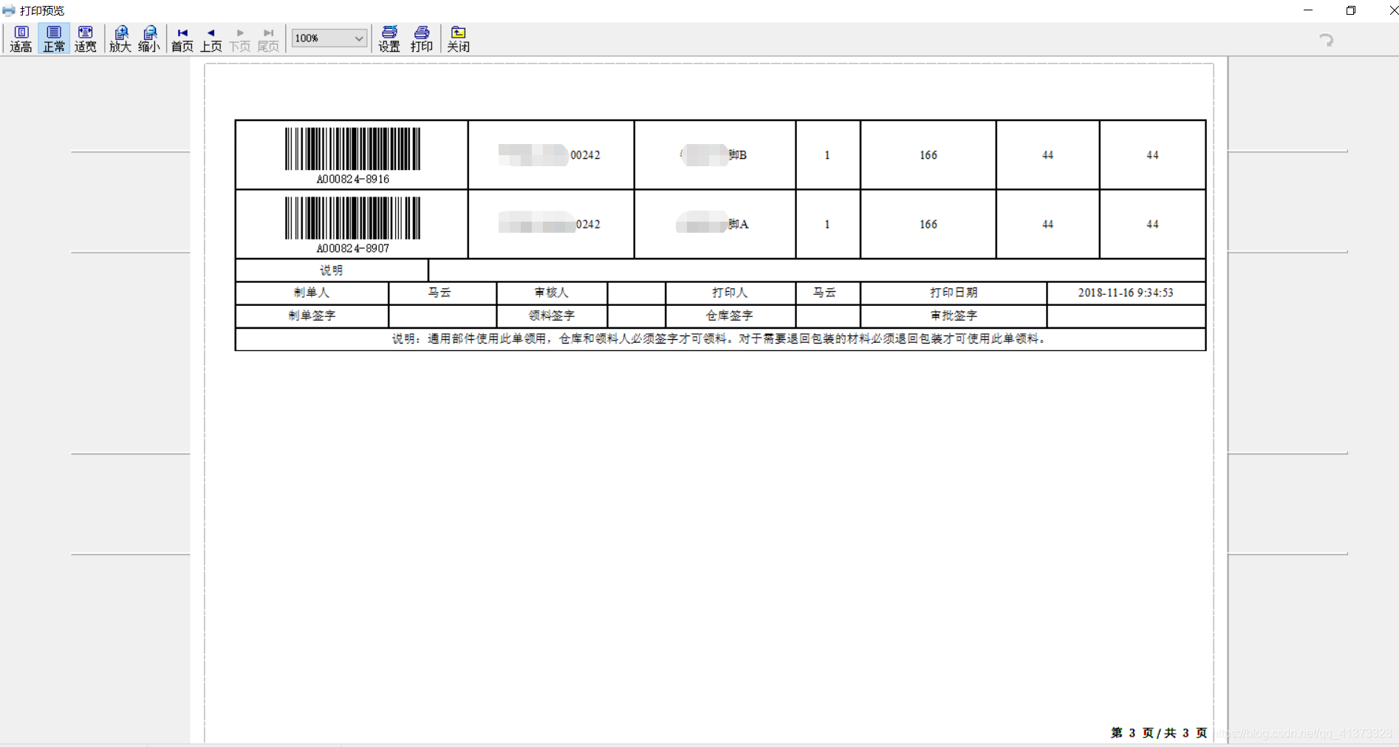Viewport: 1399px width, 747px height.
Task: Click 166 in the second barcode row
Action: pos(928,225)
